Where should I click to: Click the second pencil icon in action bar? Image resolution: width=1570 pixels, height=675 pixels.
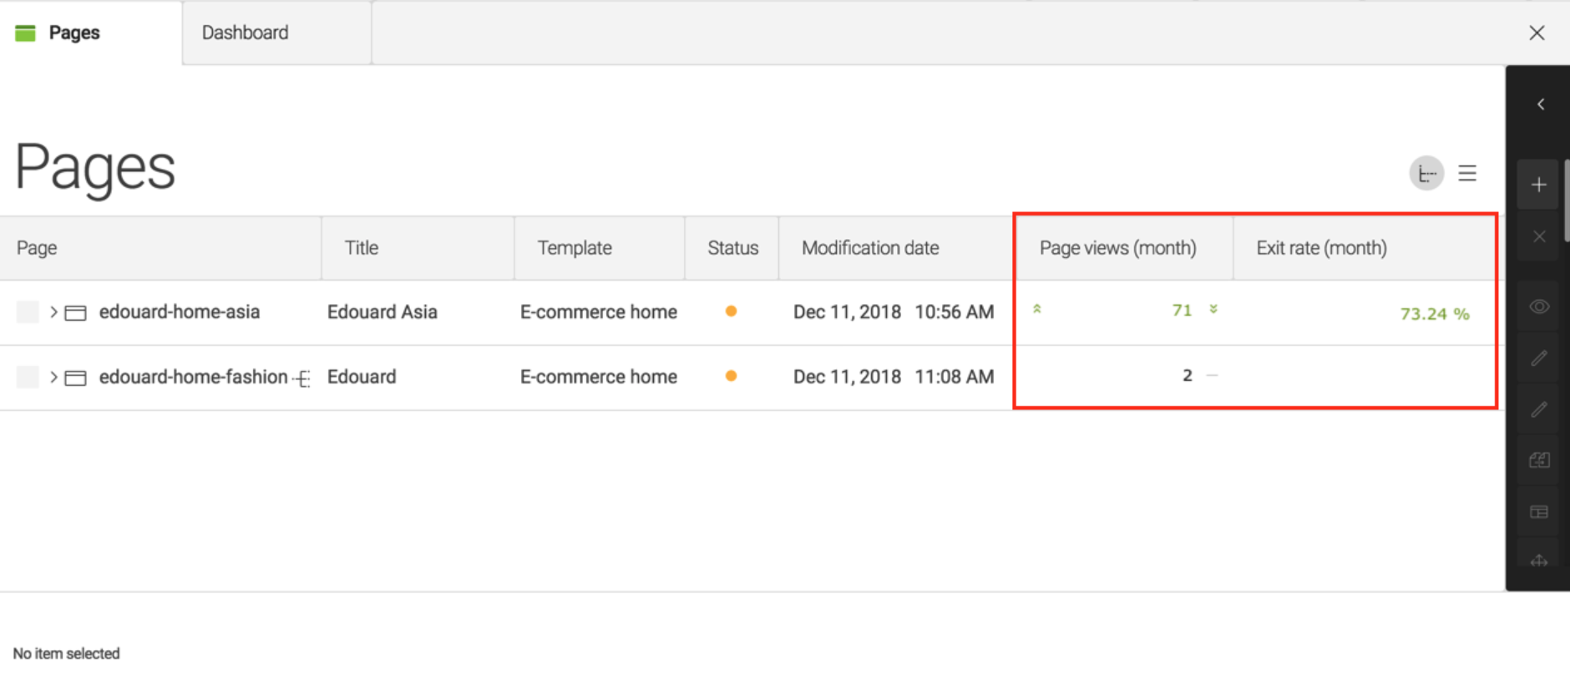coord(1538,409)
